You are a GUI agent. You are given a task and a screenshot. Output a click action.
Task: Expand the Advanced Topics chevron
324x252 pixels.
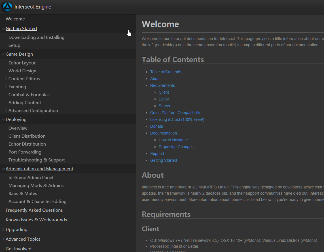pos(3,239)
